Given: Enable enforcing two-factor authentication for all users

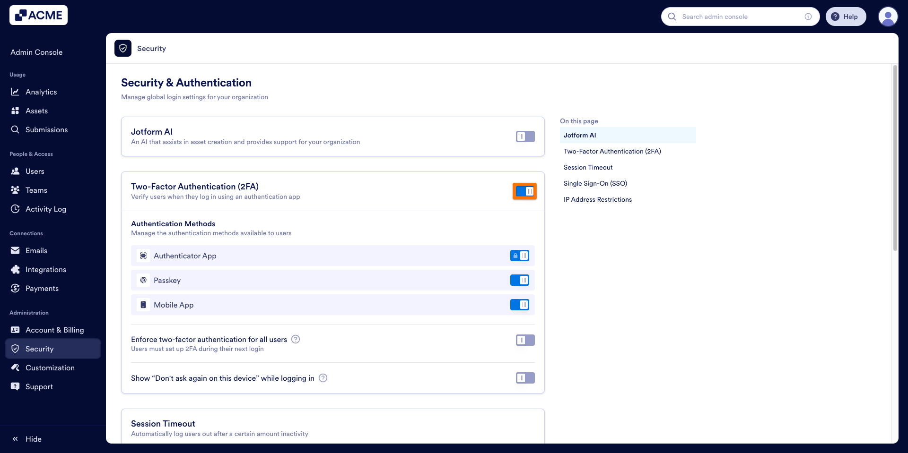Looking at the screenshot, I should (x=524, y=340).
